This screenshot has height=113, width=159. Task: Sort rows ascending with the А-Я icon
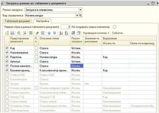coord(61,33)
